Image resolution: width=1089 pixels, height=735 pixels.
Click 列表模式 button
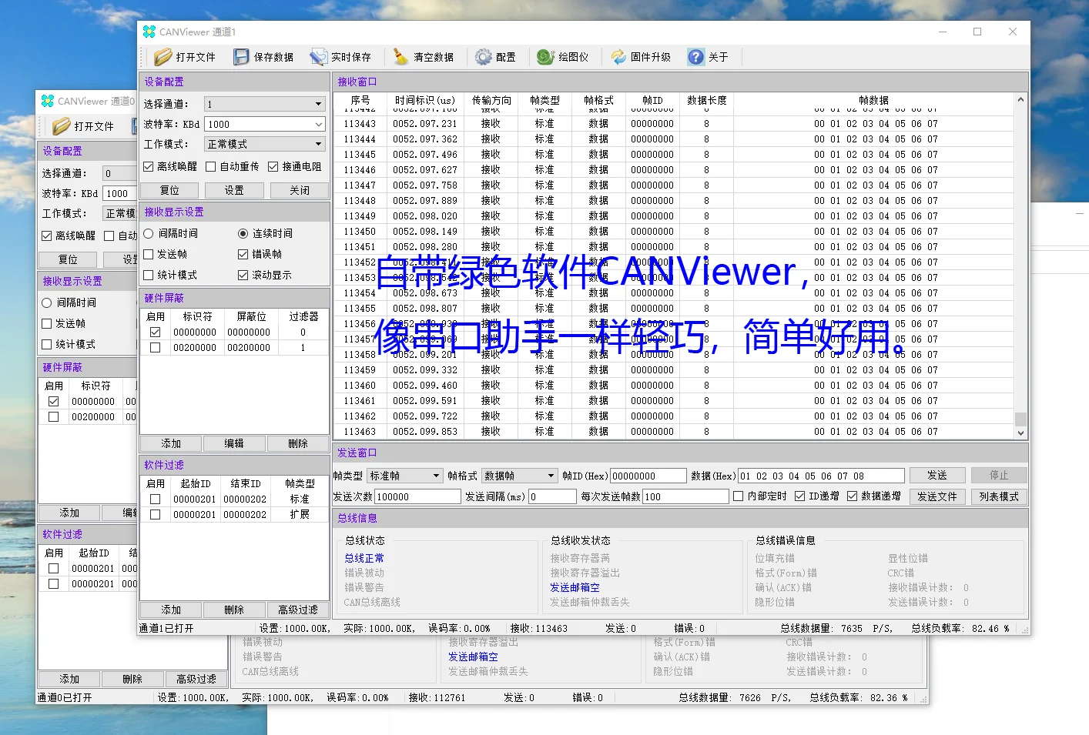tap(999, 496)
